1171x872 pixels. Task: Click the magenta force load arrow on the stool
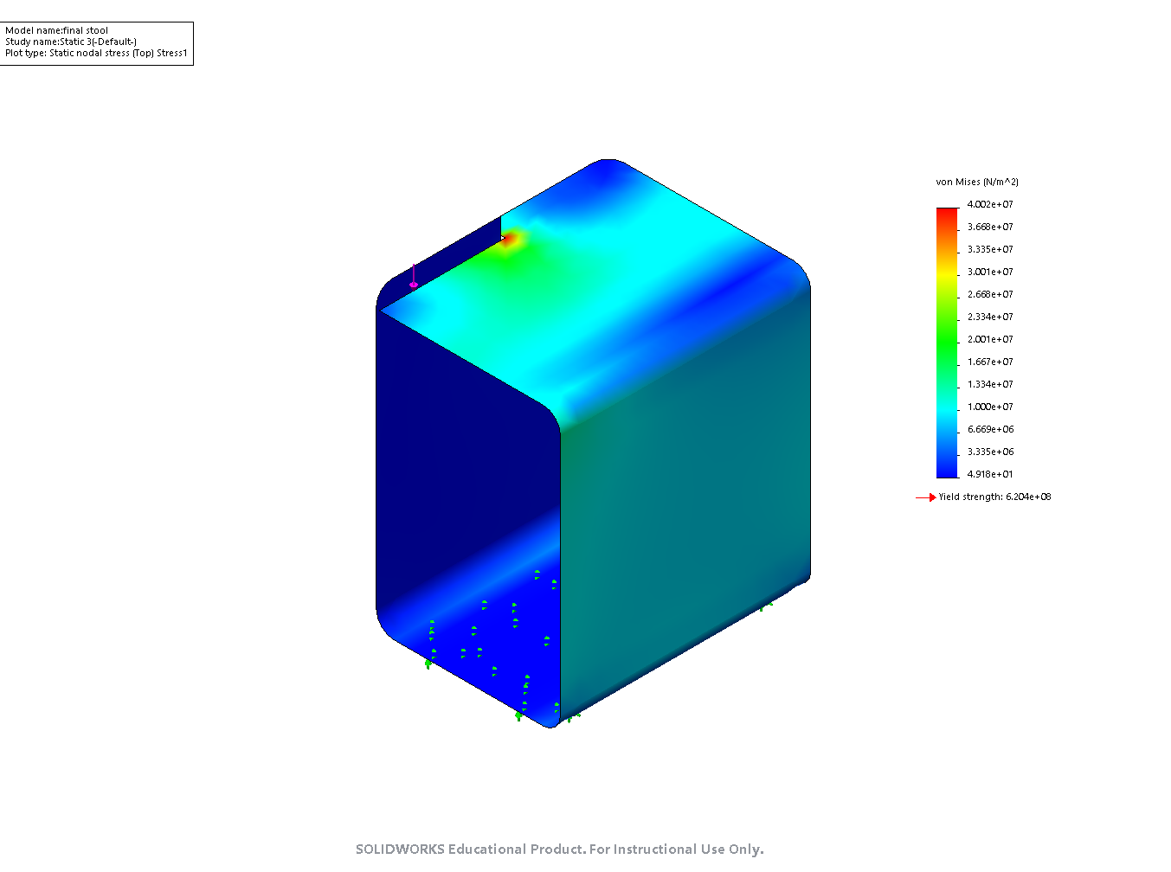tap(414, 276)
